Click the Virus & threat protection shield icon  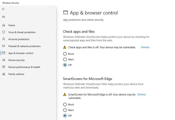click(4, 32)
